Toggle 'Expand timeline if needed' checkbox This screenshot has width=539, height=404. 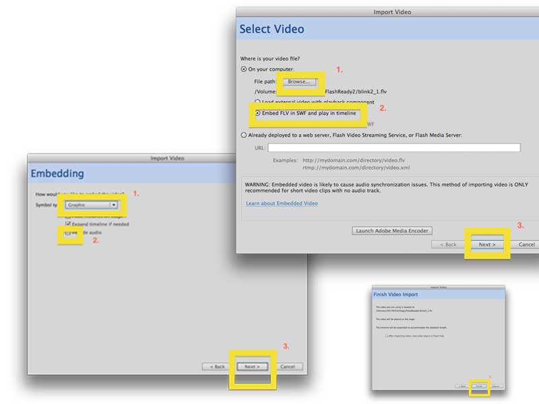68,224
